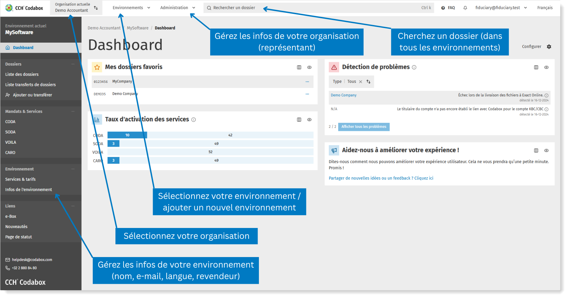The width and height of the screenshot is (568, 298).
Task: Click the sort arrows in problem filter
Action: point(368,82)
